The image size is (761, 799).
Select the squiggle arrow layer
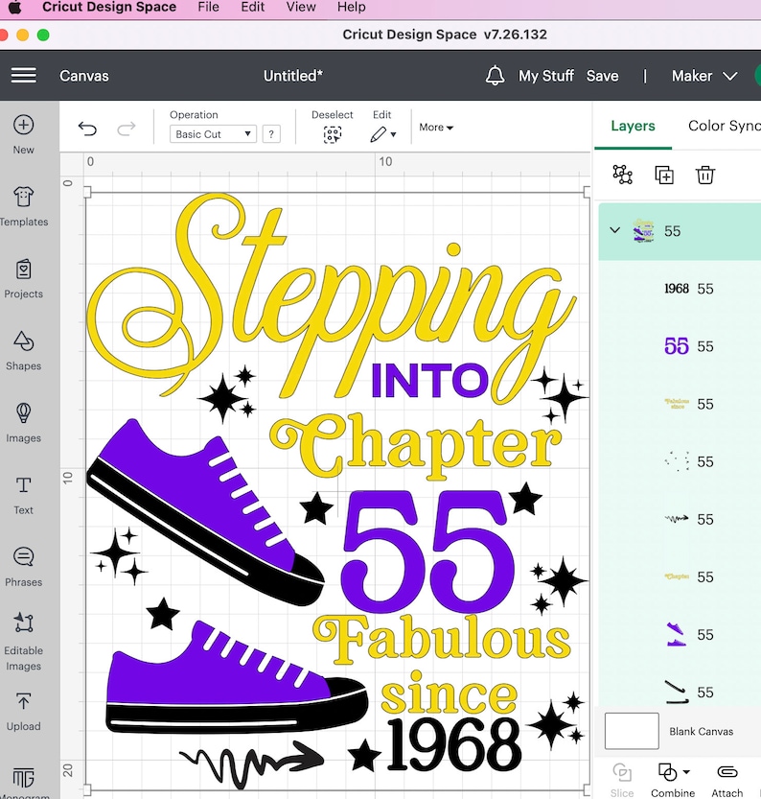(680, 519)
